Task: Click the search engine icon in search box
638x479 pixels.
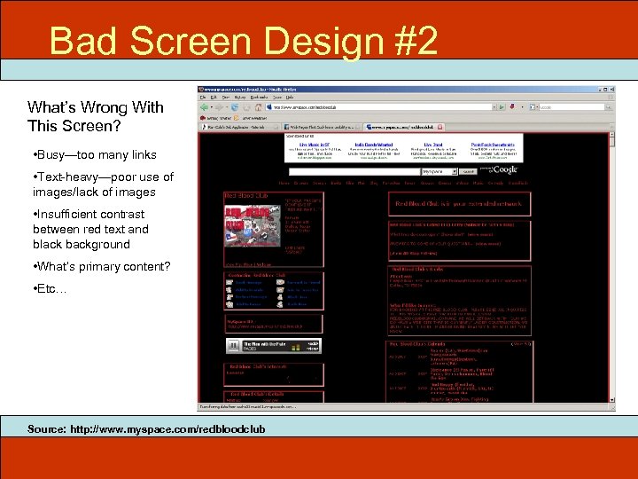Action: click(x=533, y=107)
